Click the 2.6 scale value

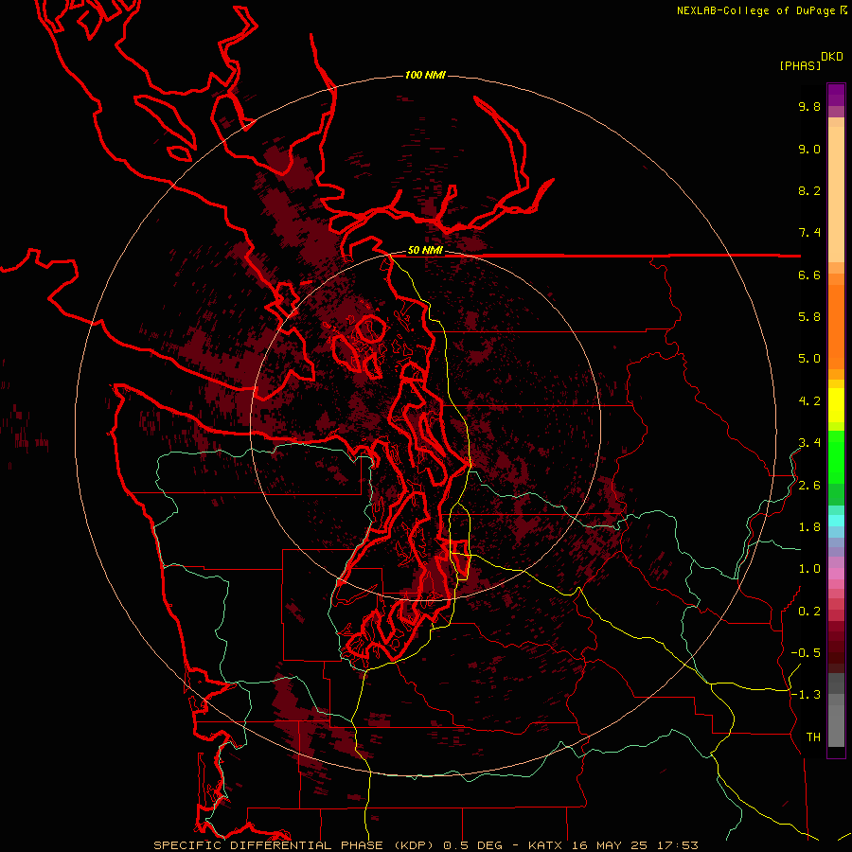tap(809, 486)
